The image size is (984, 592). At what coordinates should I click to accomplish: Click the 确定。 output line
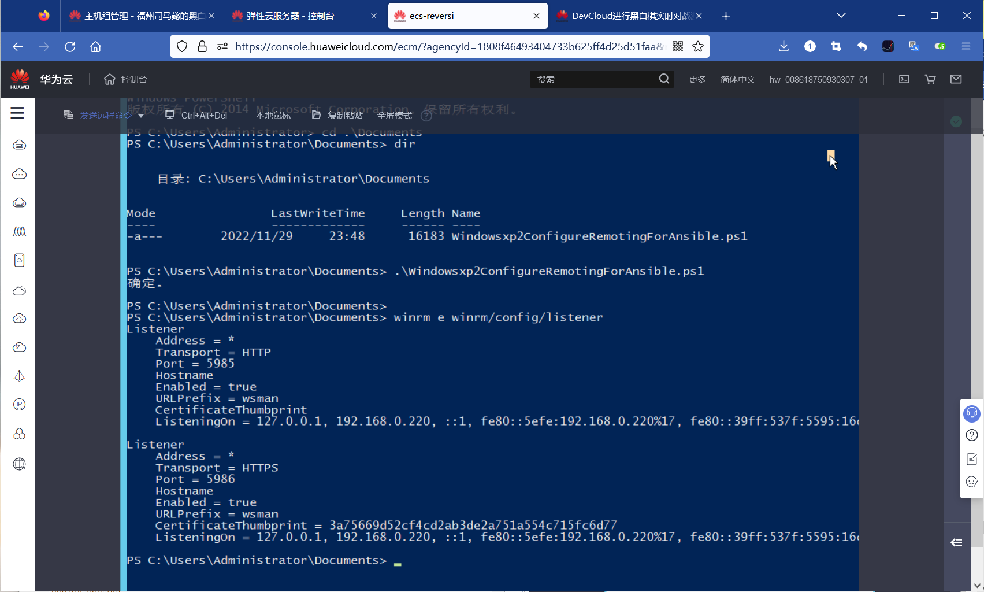[144, 283]
